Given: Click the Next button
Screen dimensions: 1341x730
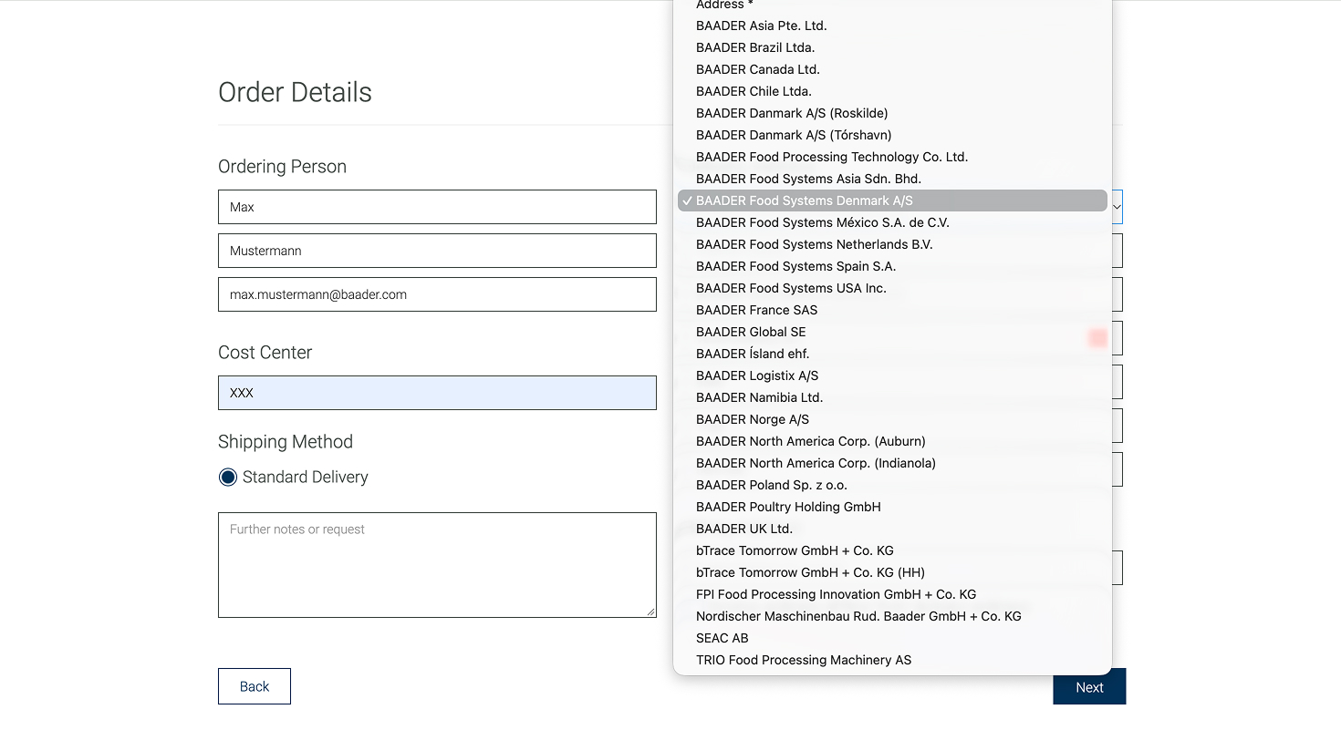Looking at the screenshot, I should point(1089,687).
